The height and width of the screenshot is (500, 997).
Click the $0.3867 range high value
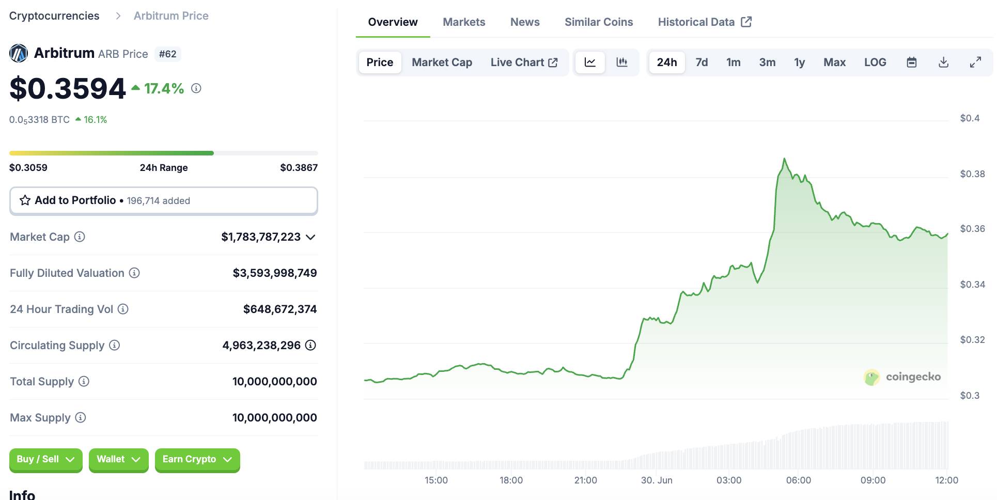tap(299, 167)
